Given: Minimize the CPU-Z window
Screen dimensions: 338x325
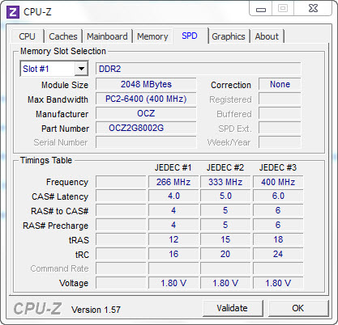Looking at the screenshot, I should coord(261,9).
